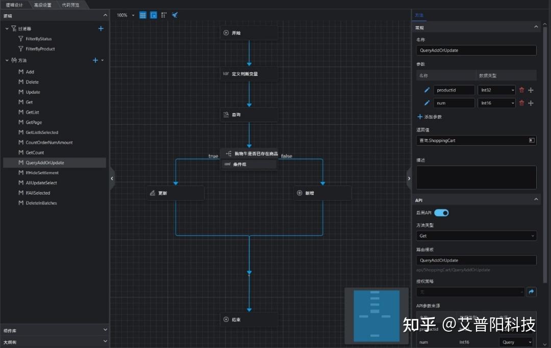Click 添加参数 to add a parameter
The width and height of the screenshot is (551, 348).
pos(430,117)
